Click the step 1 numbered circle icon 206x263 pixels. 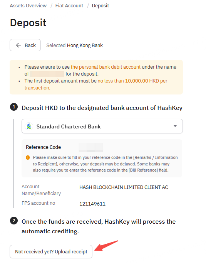coord(14,107)
